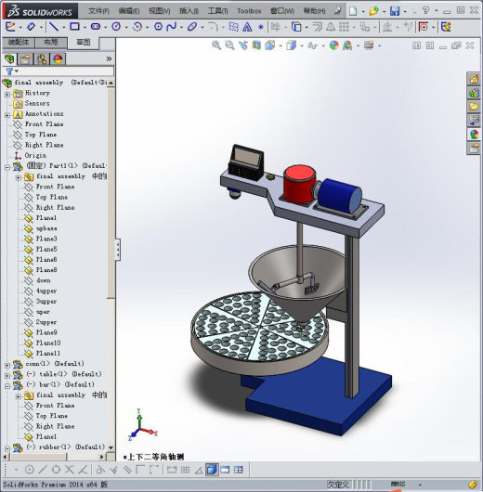
Task: Toggle the pressed view button in the bottom toolbar
Action: (212, 470)
